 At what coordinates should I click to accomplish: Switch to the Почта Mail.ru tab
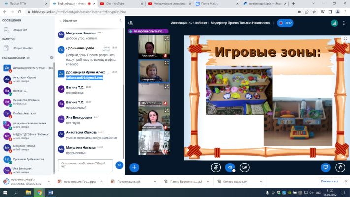(x=217, y=4)
